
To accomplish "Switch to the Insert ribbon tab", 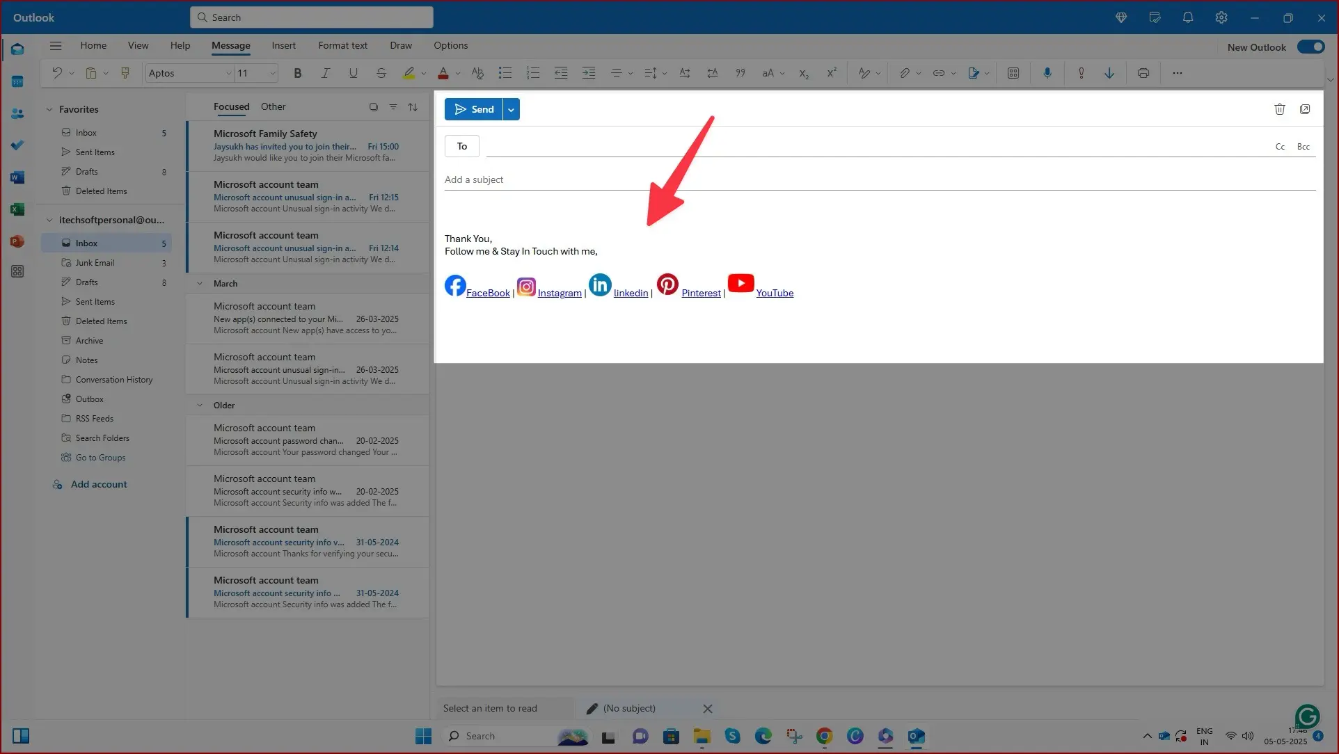I will click(x=283, y=45).
